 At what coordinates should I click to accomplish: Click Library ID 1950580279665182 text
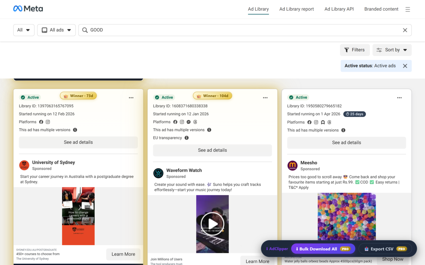click(314, 106)
